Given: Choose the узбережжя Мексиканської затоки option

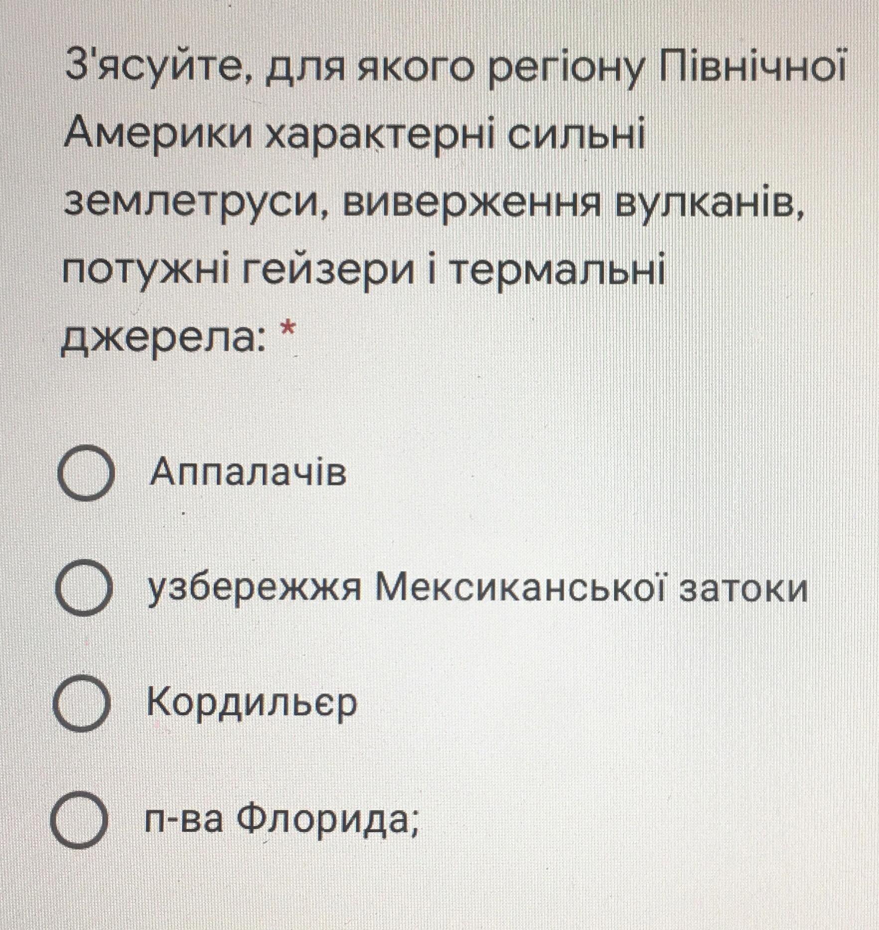Looking at the screenshot, I should click(83, 586).
